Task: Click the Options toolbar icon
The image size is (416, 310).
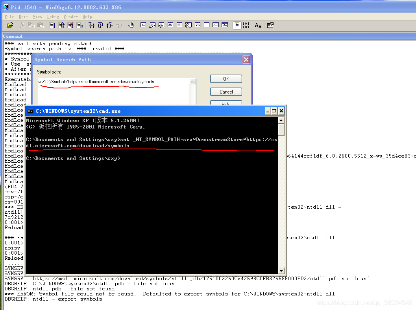Action: click(270, 25)
